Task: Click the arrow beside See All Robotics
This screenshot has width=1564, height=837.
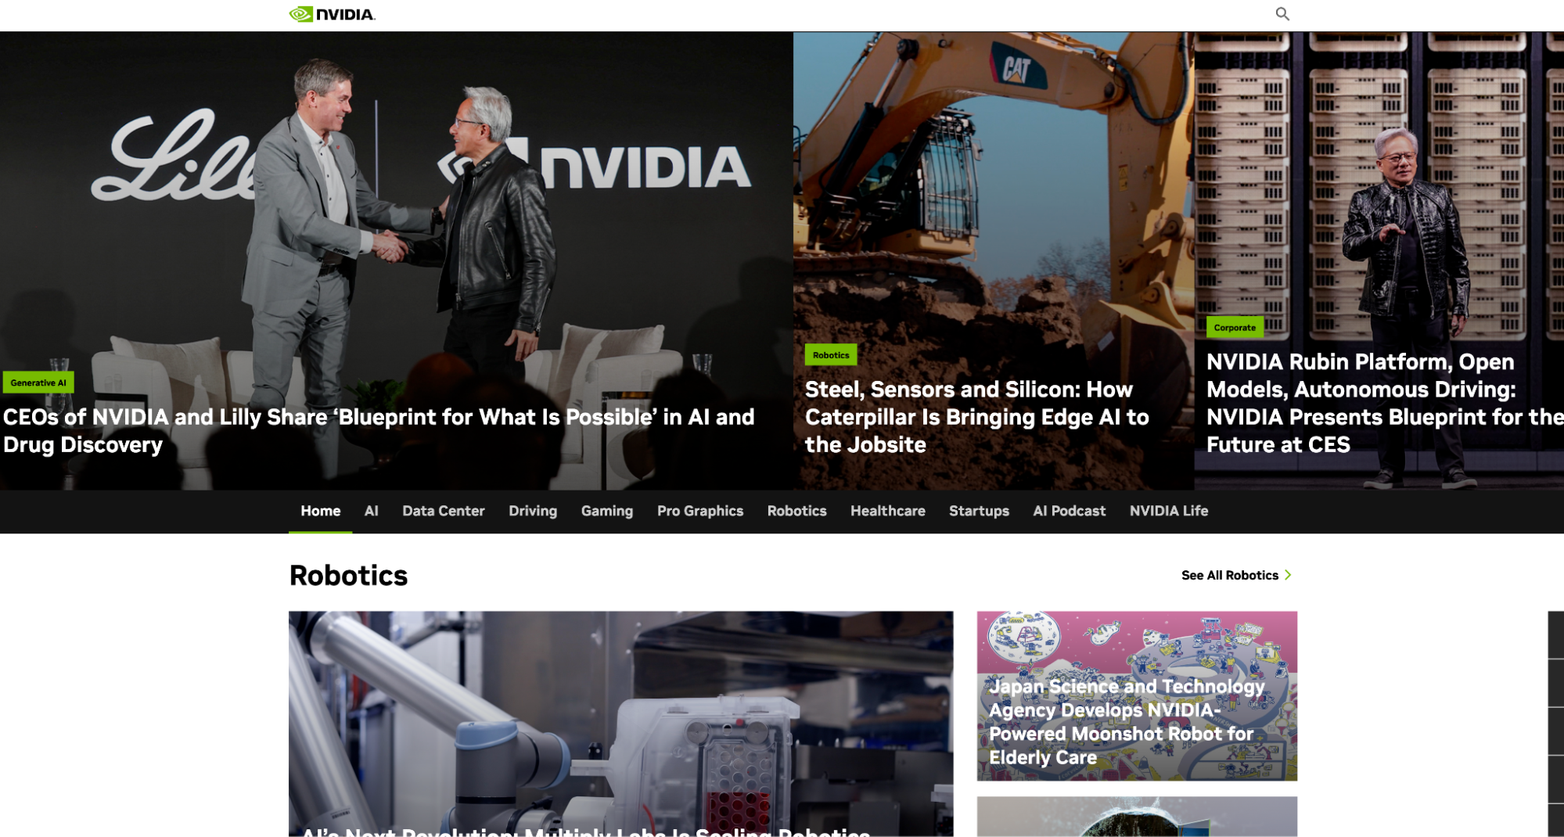Action: 1288,575
